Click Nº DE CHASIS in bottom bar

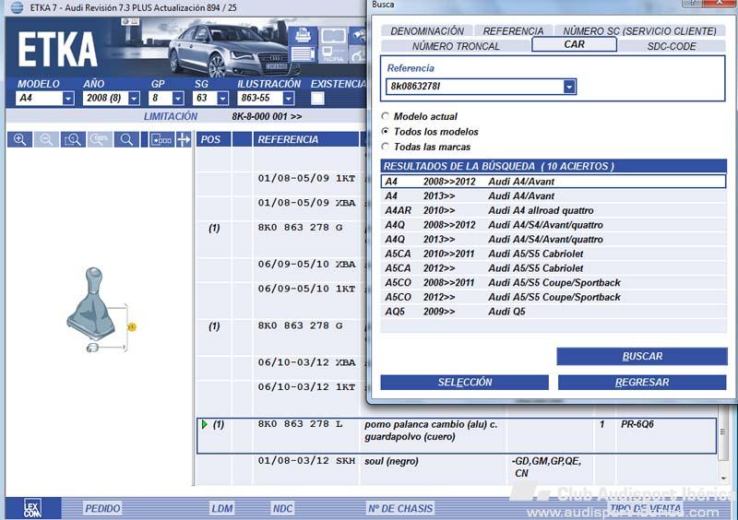tap(400, 508)
